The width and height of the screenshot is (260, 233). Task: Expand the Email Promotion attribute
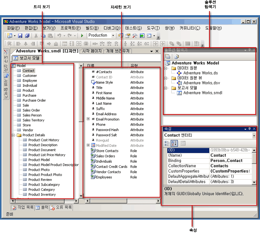(x=88, y=119)
